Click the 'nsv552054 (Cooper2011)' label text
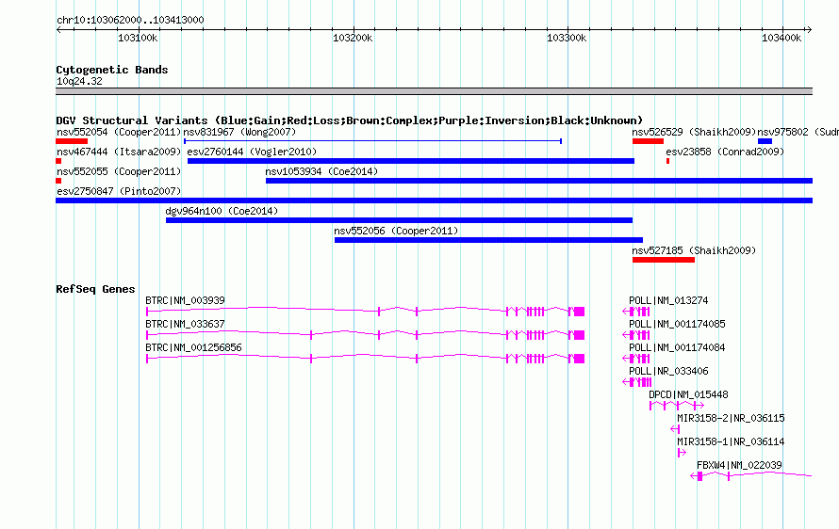The image size is (839, 529). [119, 132]
